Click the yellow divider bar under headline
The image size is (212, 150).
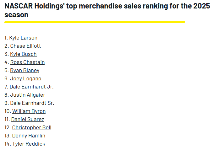[x=95, y=22]
